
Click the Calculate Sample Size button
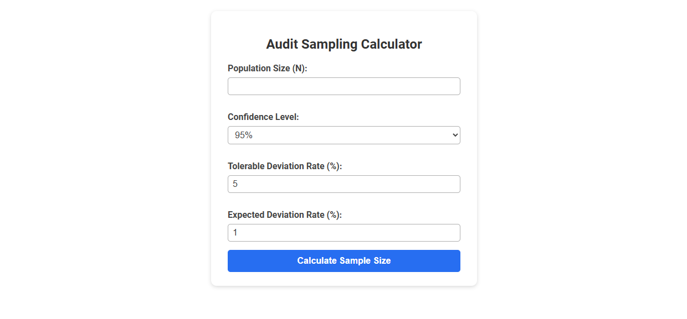point(343,260)
